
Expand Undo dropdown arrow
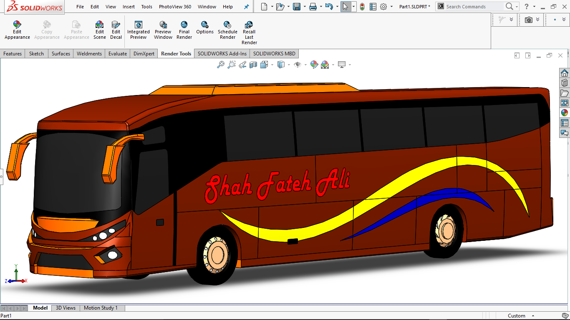tap(337, 7)
